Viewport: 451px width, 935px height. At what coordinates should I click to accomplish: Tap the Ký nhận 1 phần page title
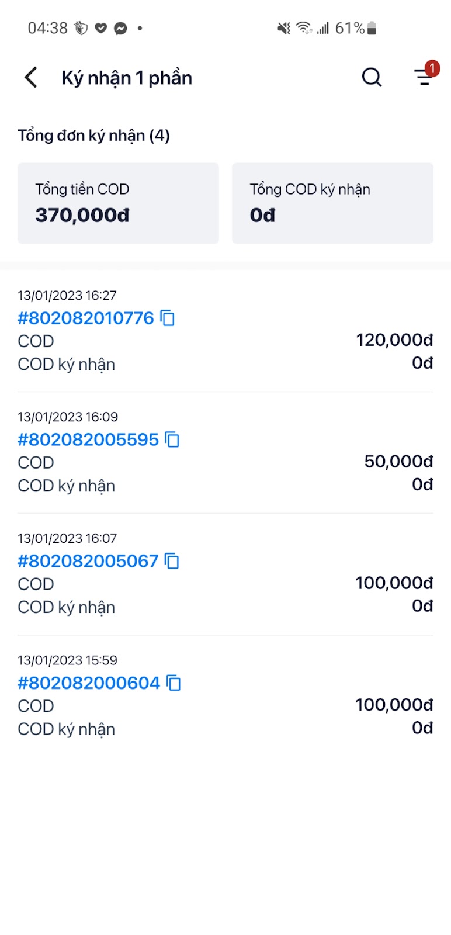(x=127, y=78)
